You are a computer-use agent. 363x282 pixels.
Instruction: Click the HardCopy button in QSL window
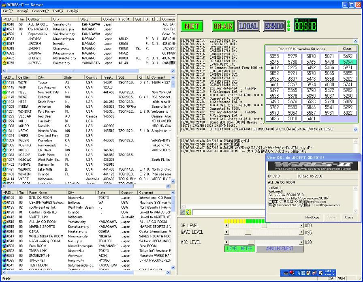click(312, 217)
